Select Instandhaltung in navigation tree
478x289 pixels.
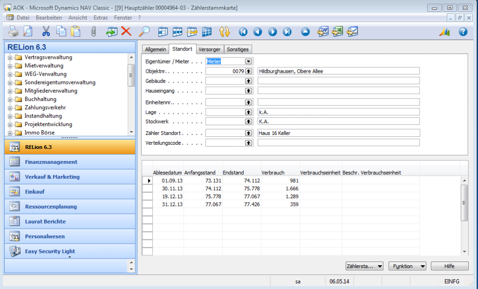[x=43, y=116]
